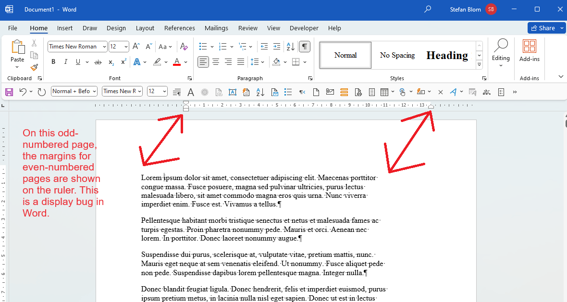Open the Developer ribbon tab
The height and width of the screenshot is (302, 567).
304,28
